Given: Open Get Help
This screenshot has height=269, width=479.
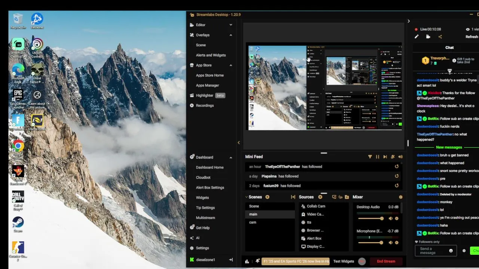Looking at the screenshot, I should click(200, 228).
